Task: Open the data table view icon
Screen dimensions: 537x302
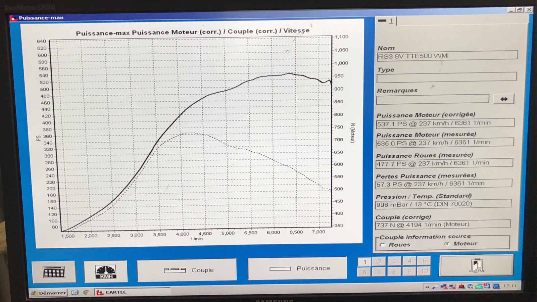Action: [54, 271]
